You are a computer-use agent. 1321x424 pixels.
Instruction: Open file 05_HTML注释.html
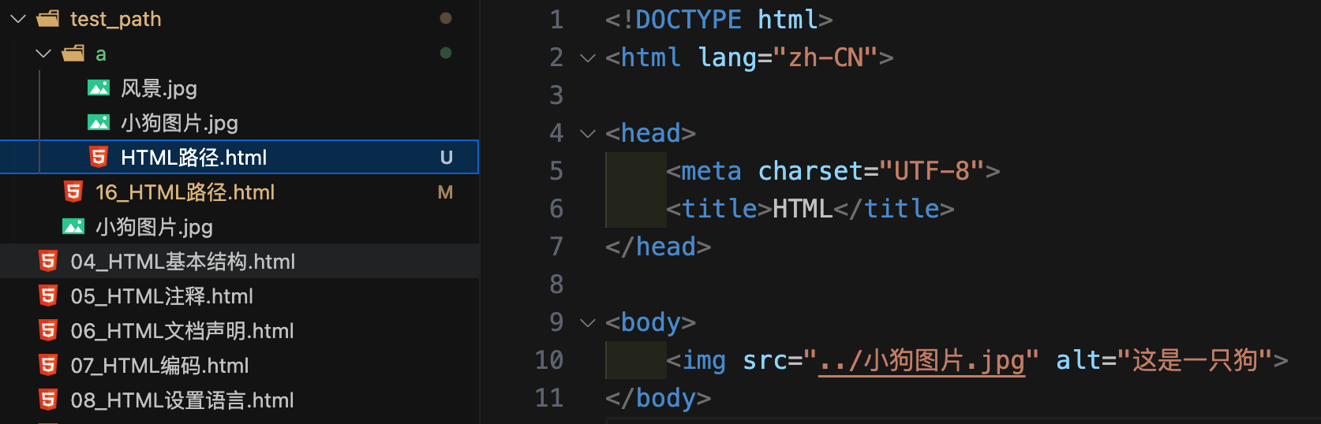tap(162, 296)
